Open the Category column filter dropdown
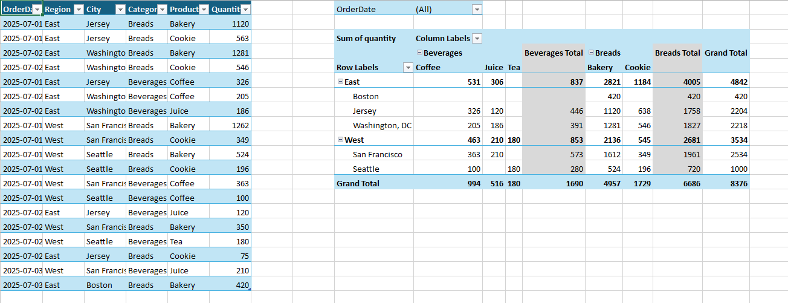Screen dimensions: 788x303 pos(161,10)
